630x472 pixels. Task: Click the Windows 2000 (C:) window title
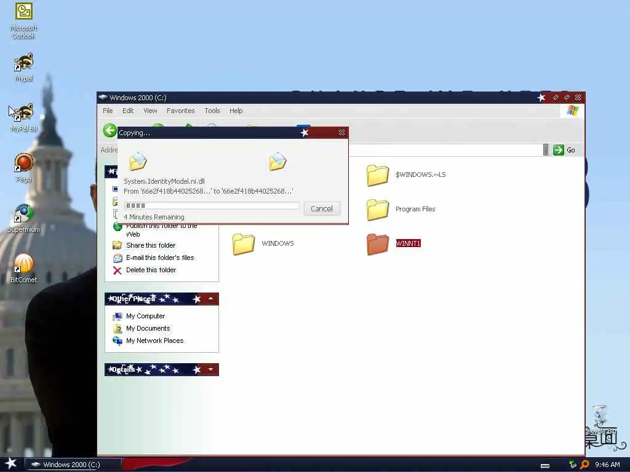point(138,98)
